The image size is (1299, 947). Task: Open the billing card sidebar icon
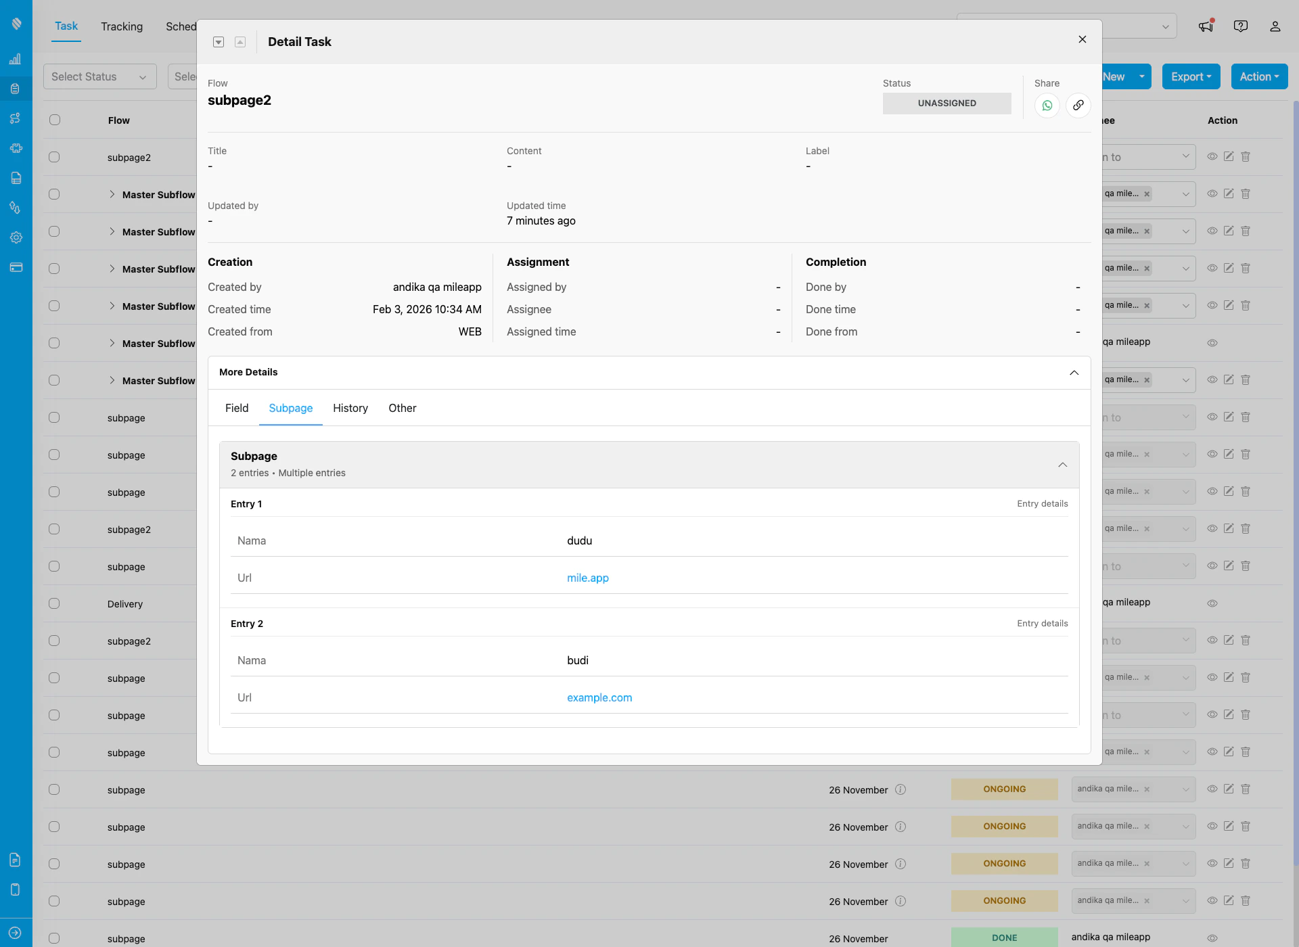click(x=16, y=267)
